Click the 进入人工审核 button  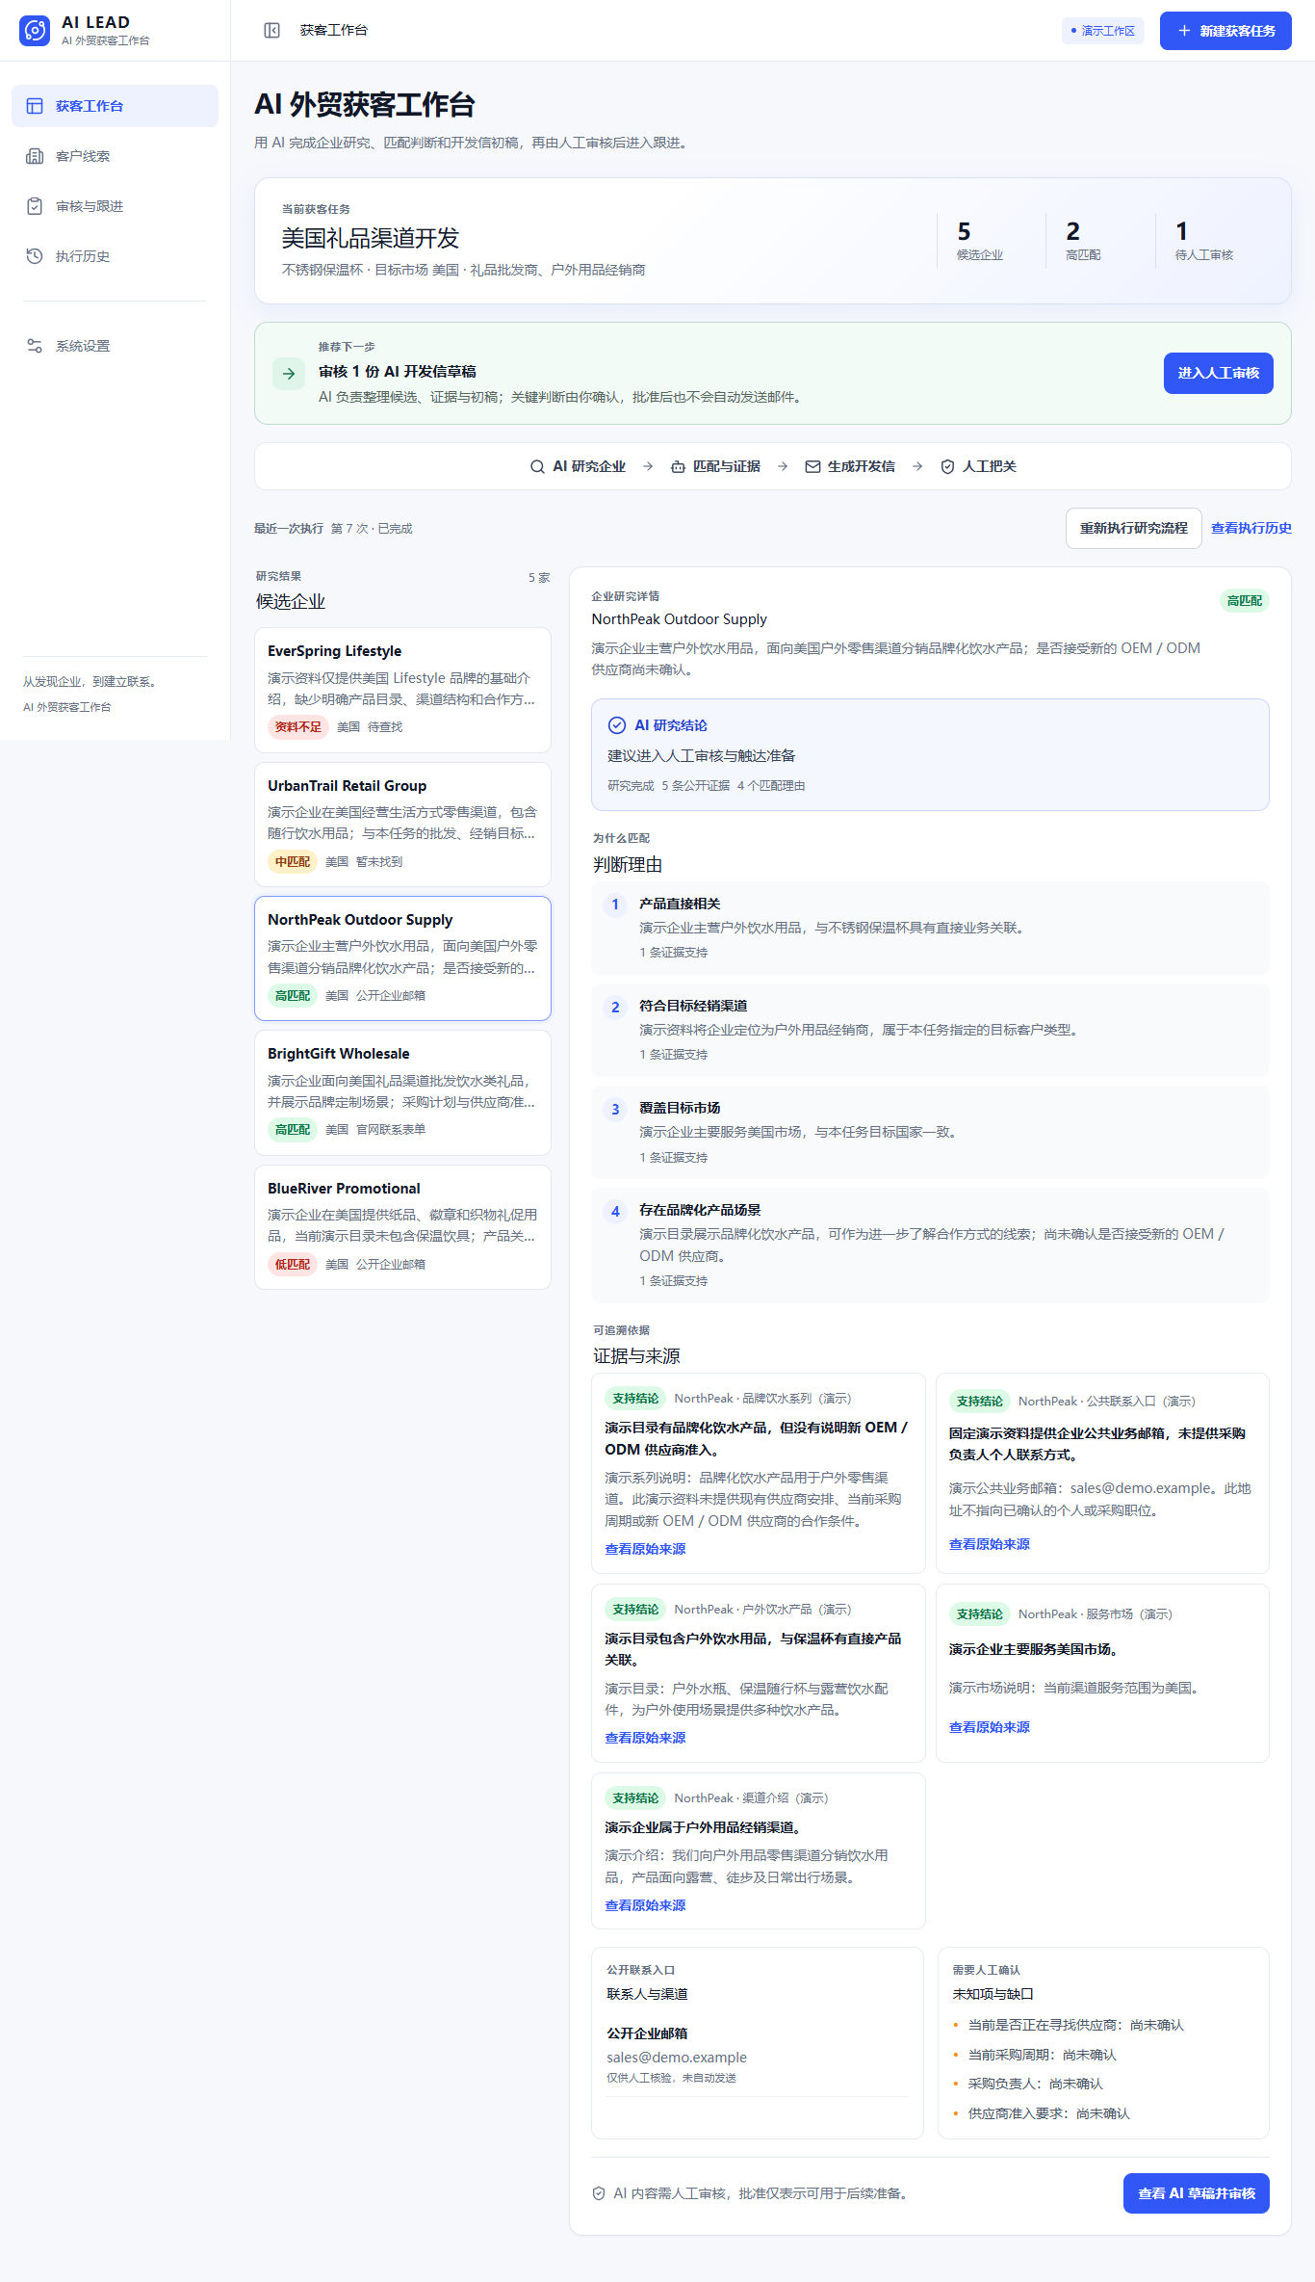1218,373
